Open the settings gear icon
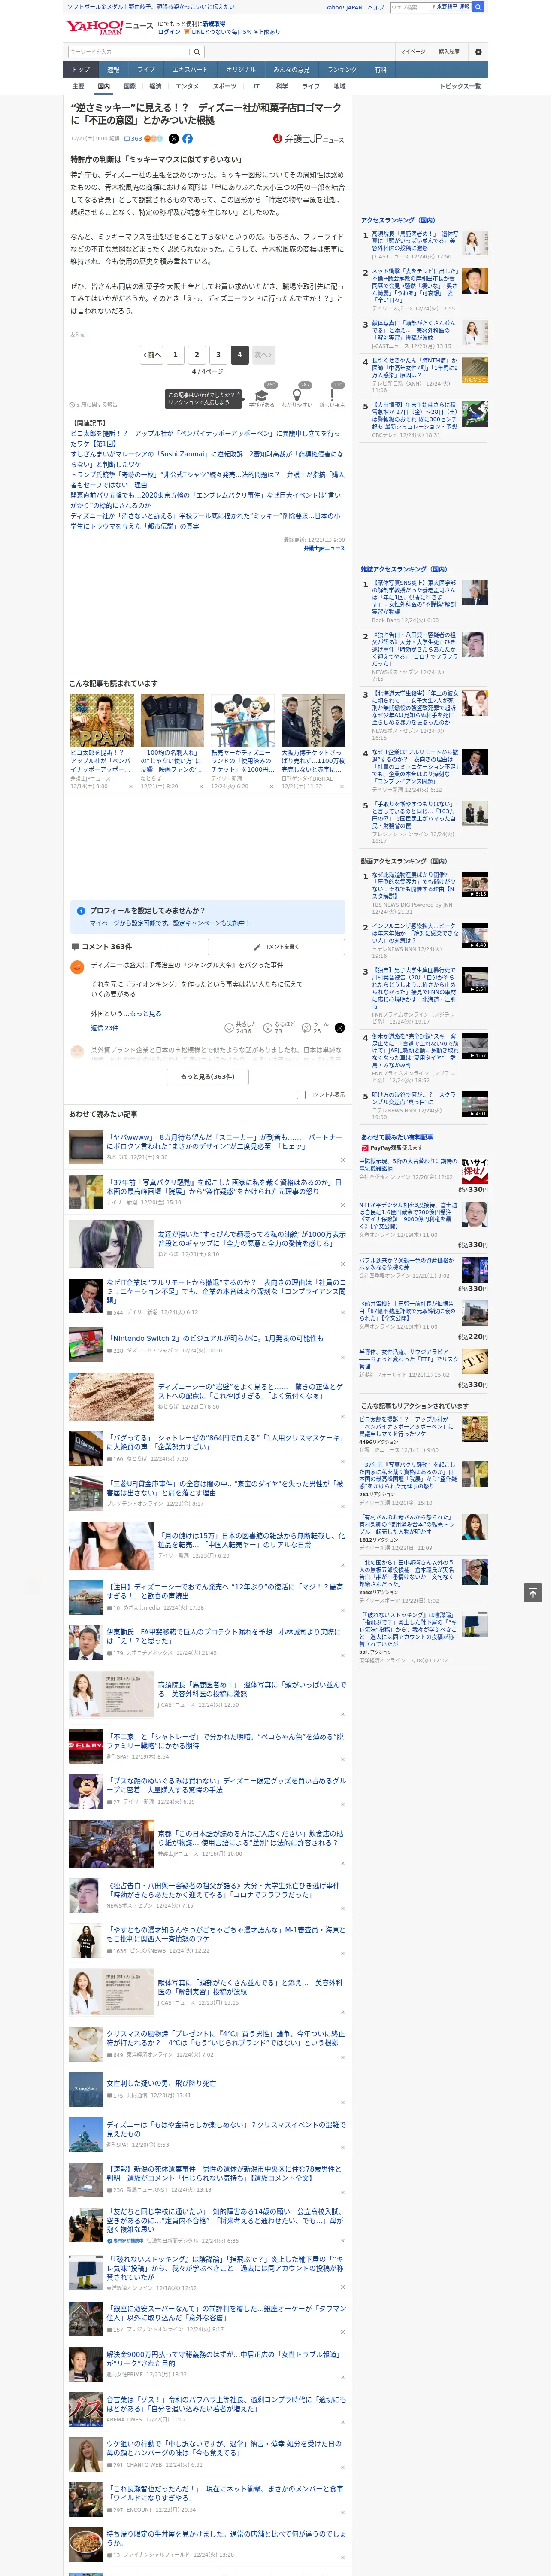The width and height of the screenshot is (551, 2576). pyautogui.click(x=478, y=52)
